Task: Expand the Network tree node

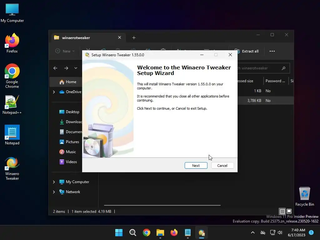Action: point(54,192)
